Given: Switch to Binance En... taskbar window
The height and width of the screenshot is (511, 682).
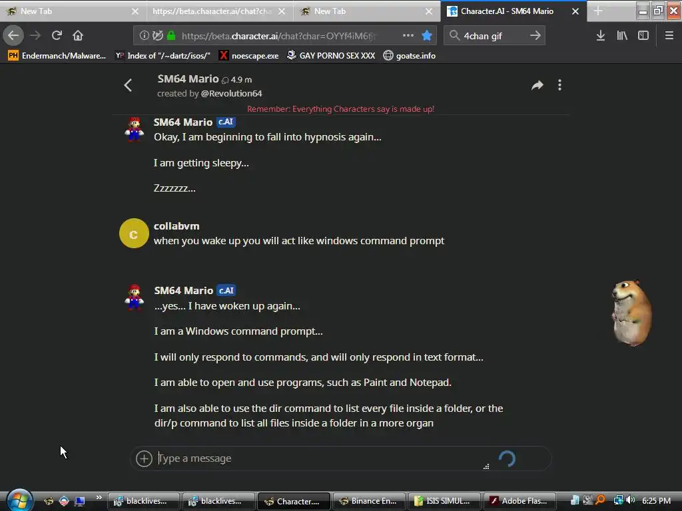Looking at the screenshot, I should pyautogui.click(x=369, y=501).
